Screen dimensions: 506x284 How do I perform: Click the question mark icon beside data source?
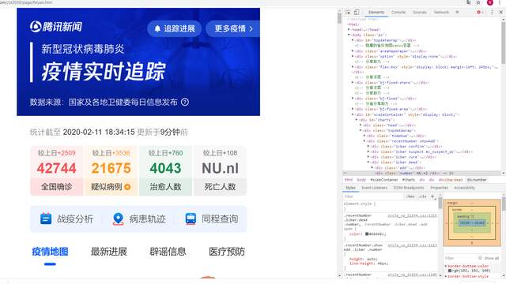[184, 102]
